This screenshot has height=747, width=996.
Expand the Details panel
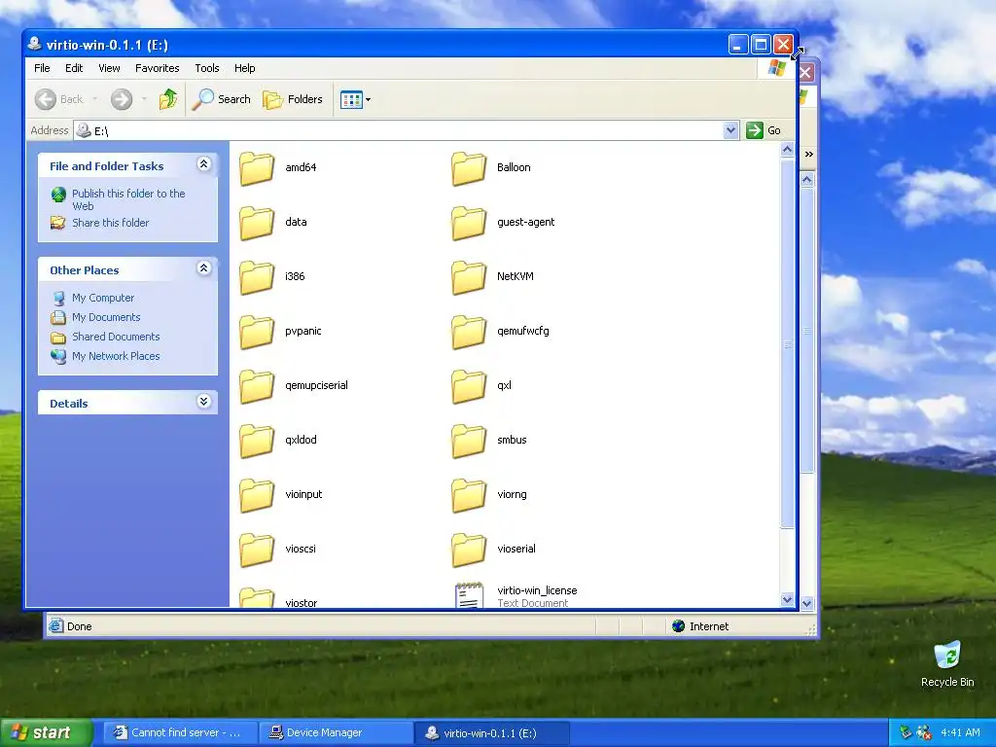[204, 402]
